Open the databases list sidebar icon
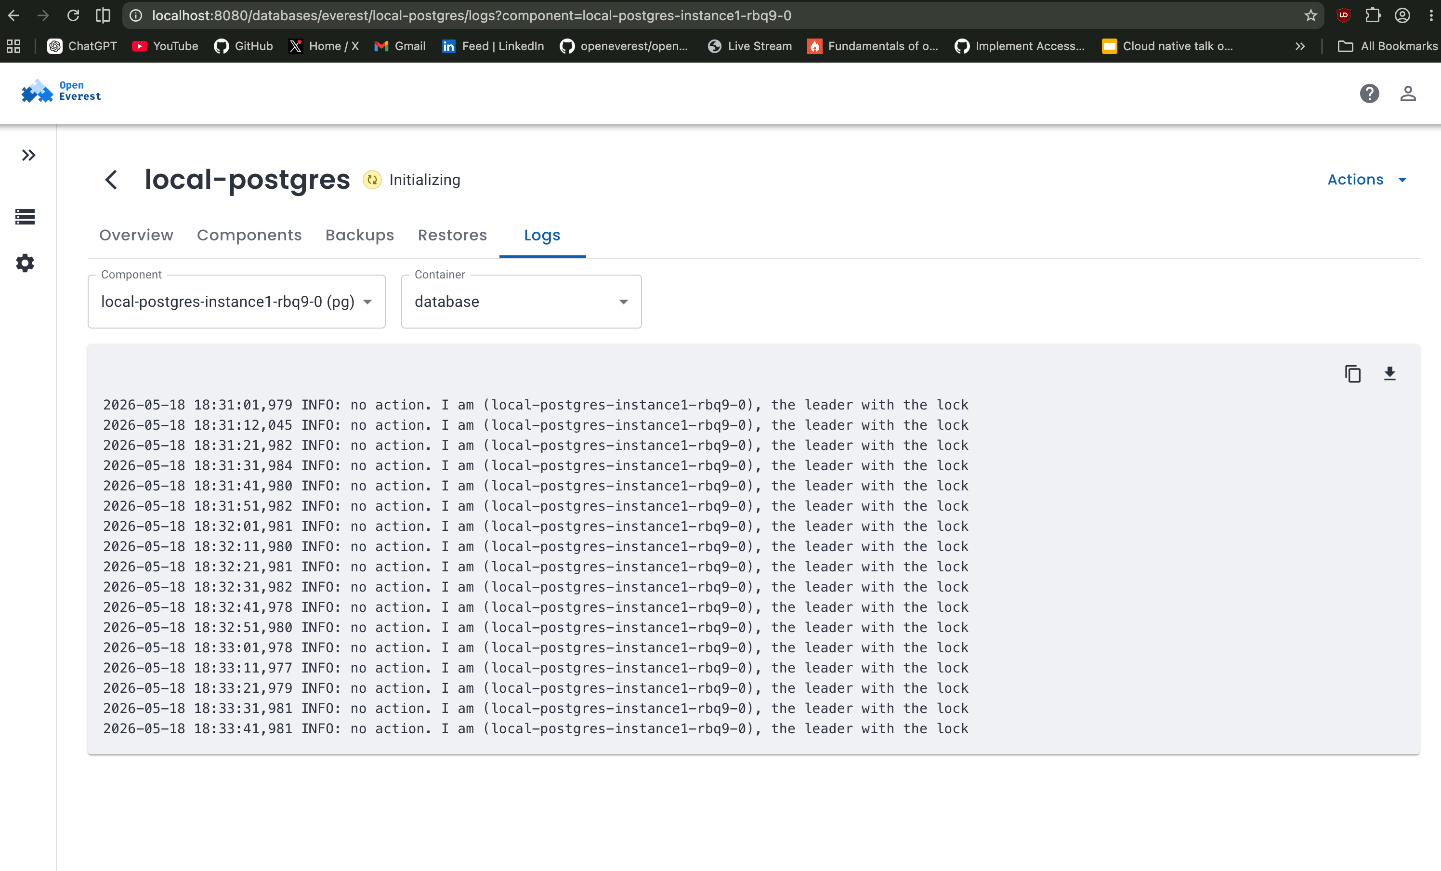The height and width of the screenshot is (871, 1441). pos(25,216)
